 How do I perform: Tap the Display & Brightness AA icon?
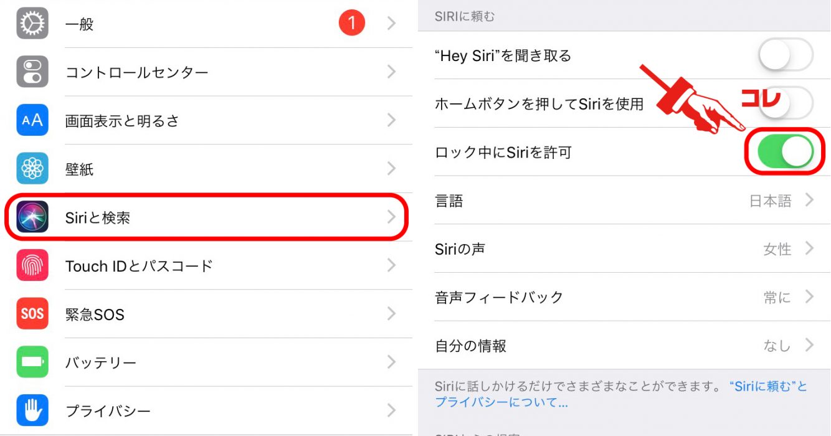[32, 120]
